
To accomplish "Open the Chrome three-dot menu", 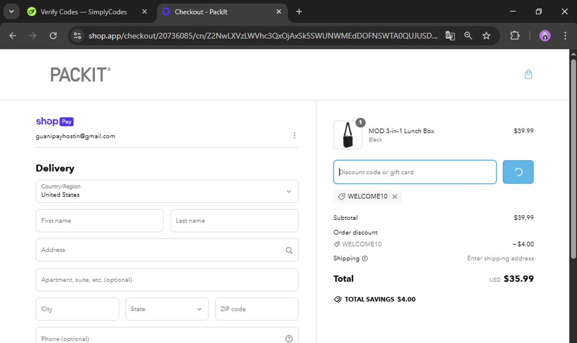I will click(565, 36).
